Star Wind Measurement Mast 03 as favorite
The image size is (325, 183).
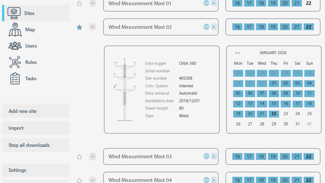point(79,157)
